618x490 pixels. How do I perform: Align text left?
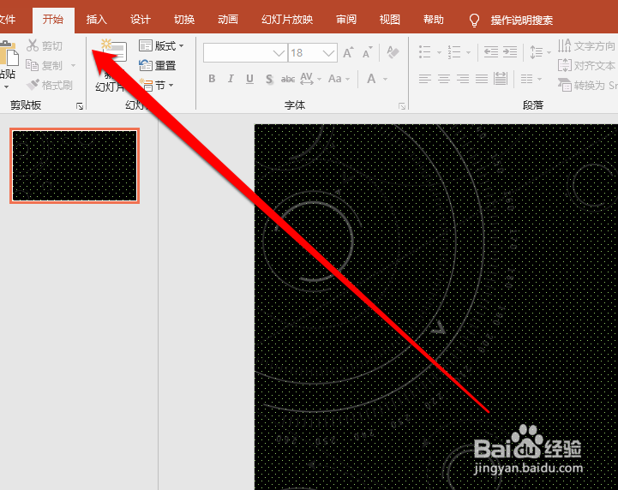tap(424, 79)
